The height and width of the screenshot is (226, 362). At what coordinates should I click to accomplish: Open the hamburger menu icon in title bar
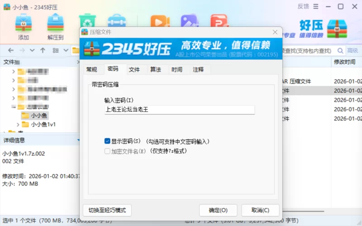tap(315, 6)
